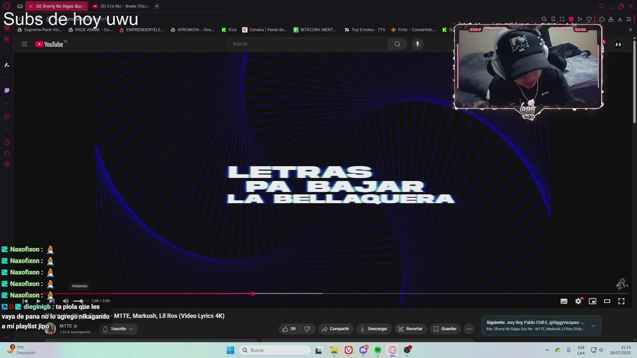
Task: Open the Opera workspaces icon
Action: coord(19,6)
